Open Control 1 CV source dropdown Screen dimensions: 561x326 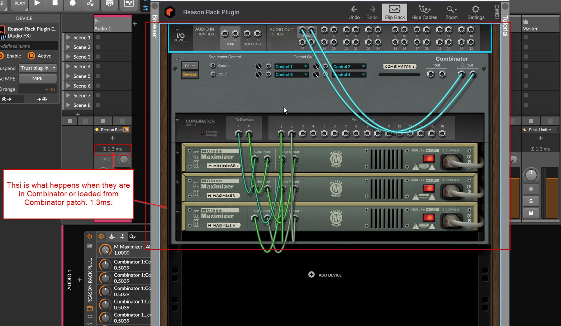pos(291,67)
